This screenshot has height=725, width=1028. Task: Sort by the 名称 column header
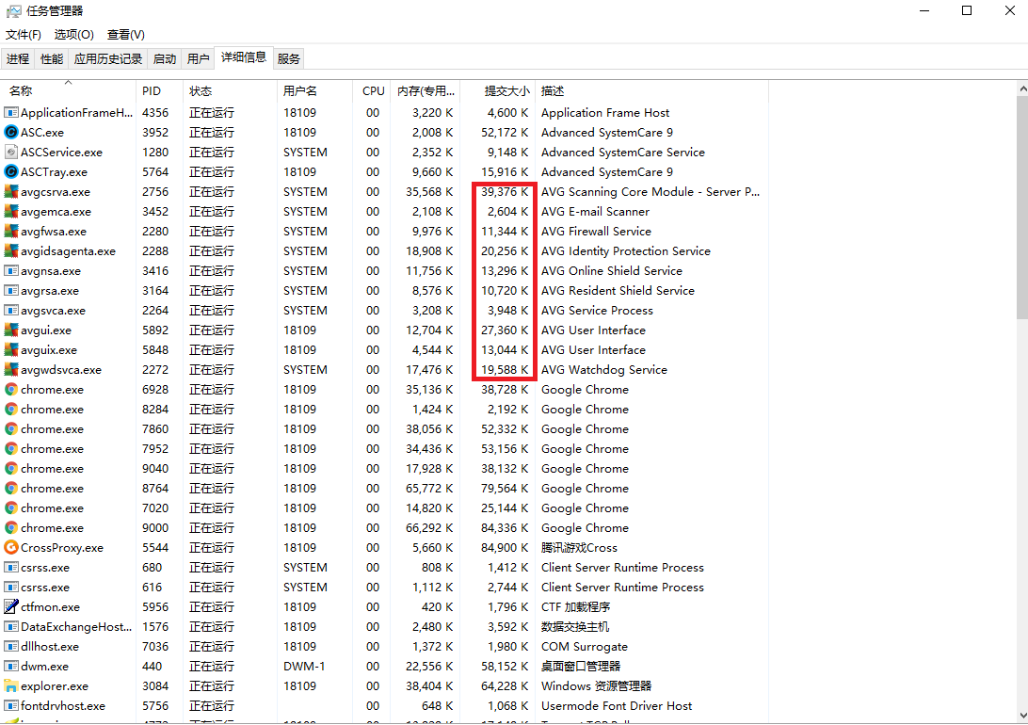pos(21,91)
